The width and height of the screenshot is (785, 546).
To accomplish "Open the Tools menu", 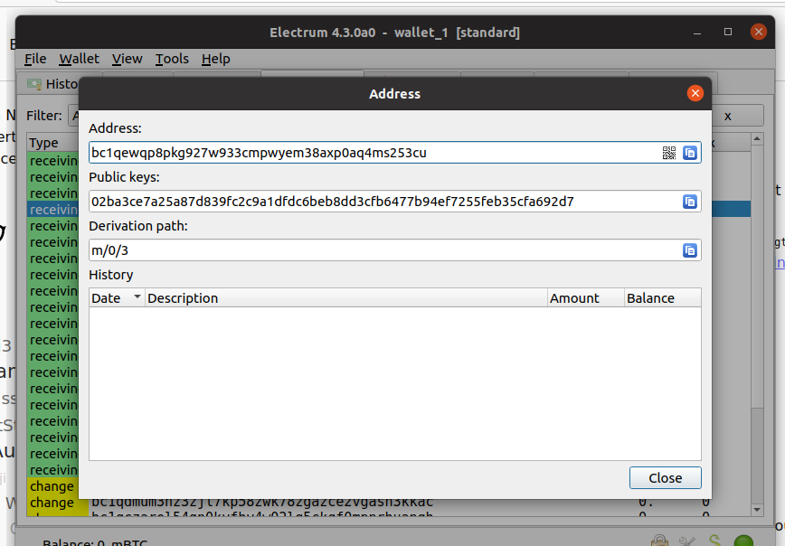I will [172, 59].
